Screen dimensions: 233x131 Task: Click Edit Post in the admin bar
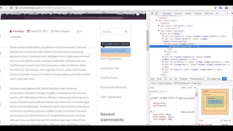[76, 14]
